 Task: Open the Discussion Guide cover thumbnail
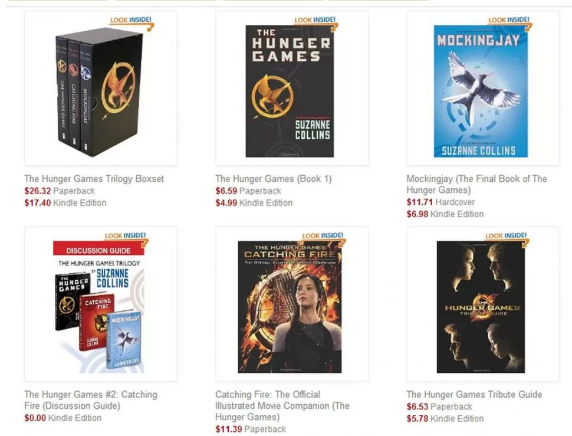pos(98,307)
